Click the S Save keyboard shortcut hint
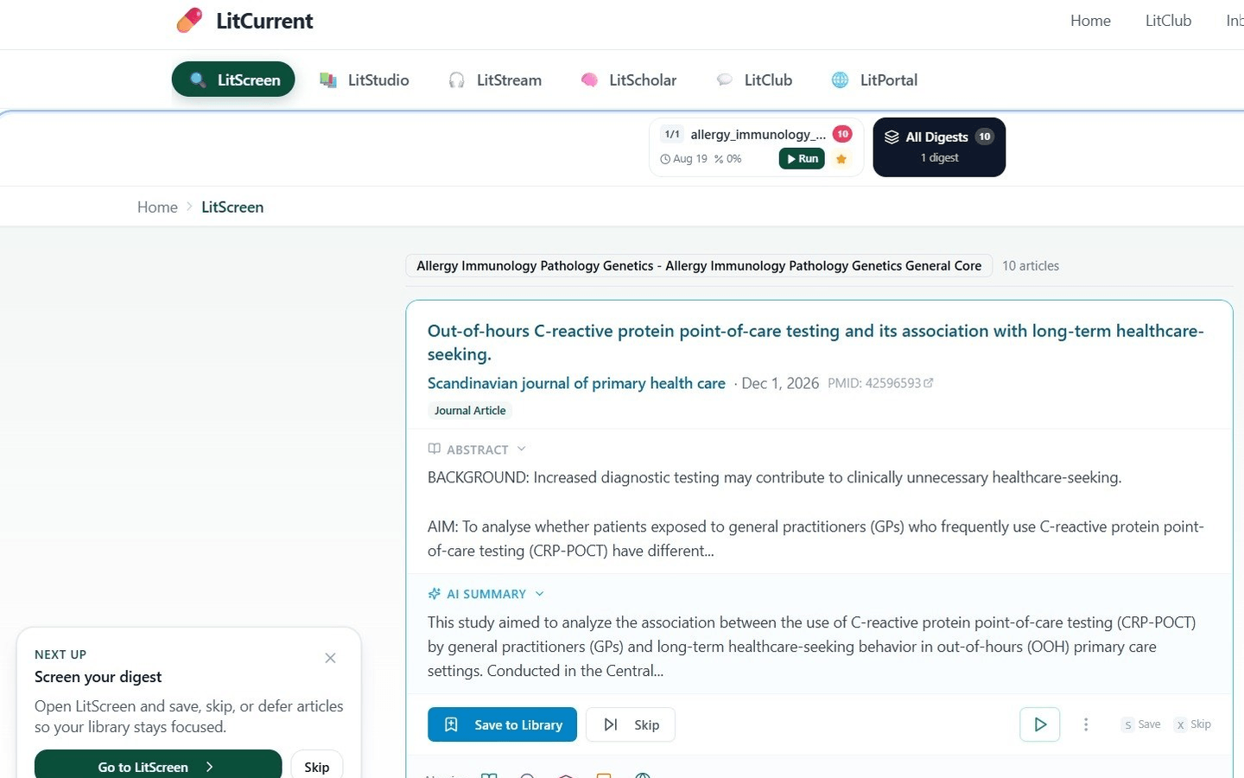1244x778 pixels. [1141, 724]
